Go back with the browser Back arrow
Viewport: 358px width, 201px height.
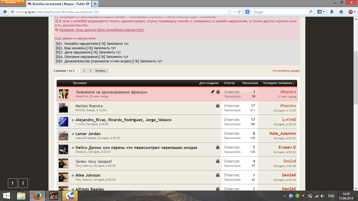coord(5,12)
